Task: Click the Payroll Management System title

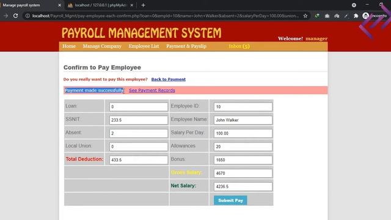Action: [x=141, y=33]
